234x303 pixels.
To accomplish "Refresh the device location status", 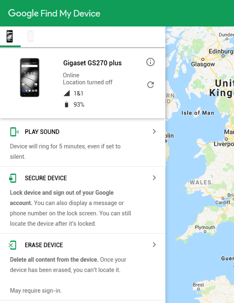I will pos(150,85).
